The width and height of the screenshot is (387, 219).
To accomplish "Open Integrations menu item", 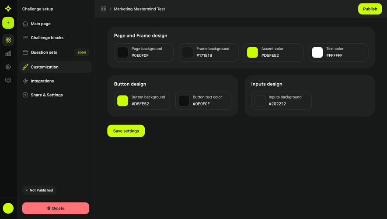I will click(56, 81).
